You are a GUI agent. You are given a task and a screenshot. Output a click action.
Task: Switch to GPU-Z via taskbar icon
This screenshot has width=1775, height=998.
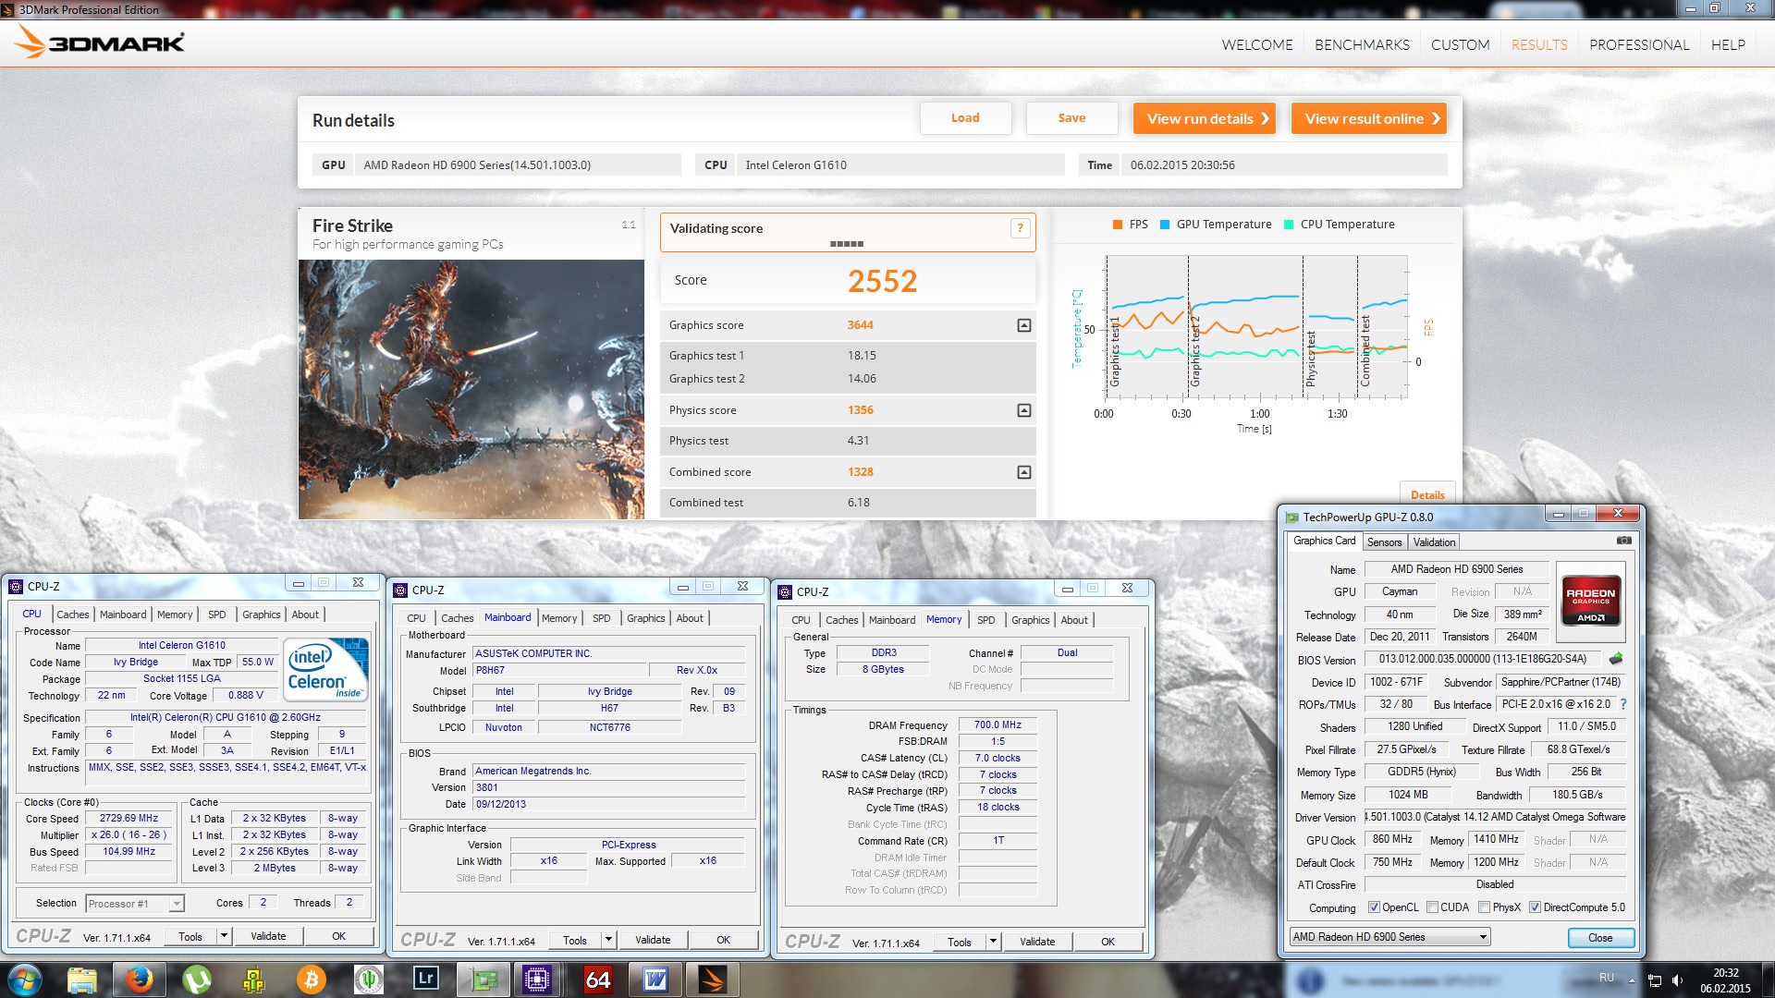pos(484,980)
